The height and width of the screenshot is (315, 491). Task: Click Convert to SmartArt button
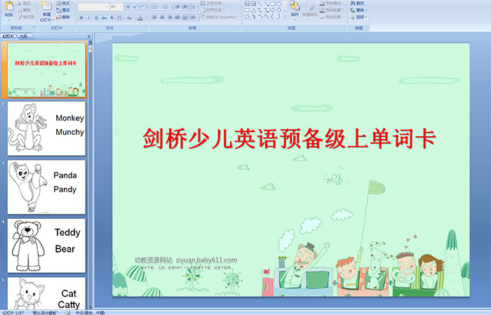tap(220, 17)
